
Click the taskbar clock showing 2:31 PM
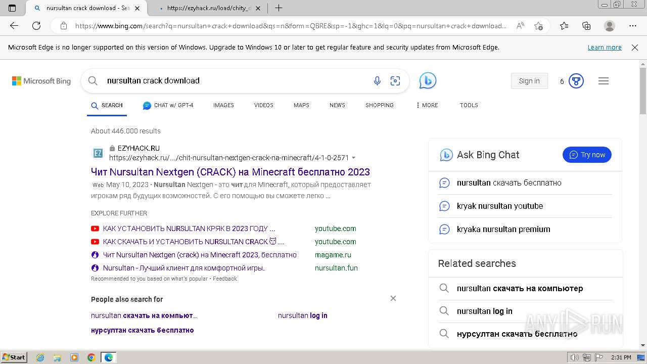620,357
